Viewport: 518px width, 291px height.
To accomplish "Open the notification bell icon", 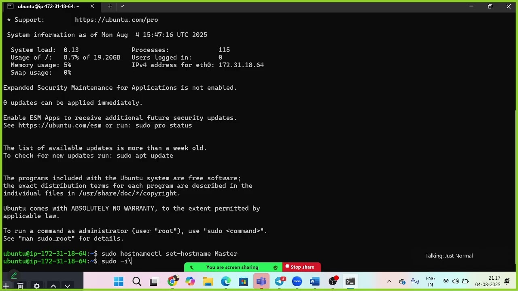I will pyautogui.click(x=507, y=281).
